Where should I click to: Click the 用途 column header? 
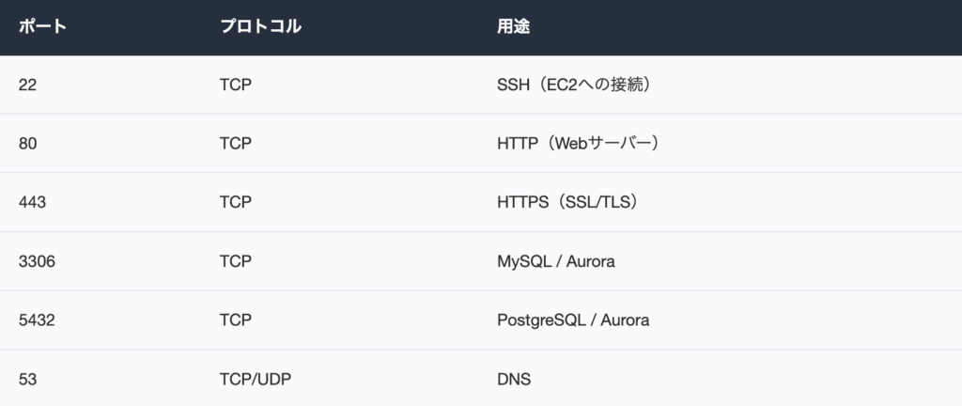pyautogui.click(x=513, y=26)
